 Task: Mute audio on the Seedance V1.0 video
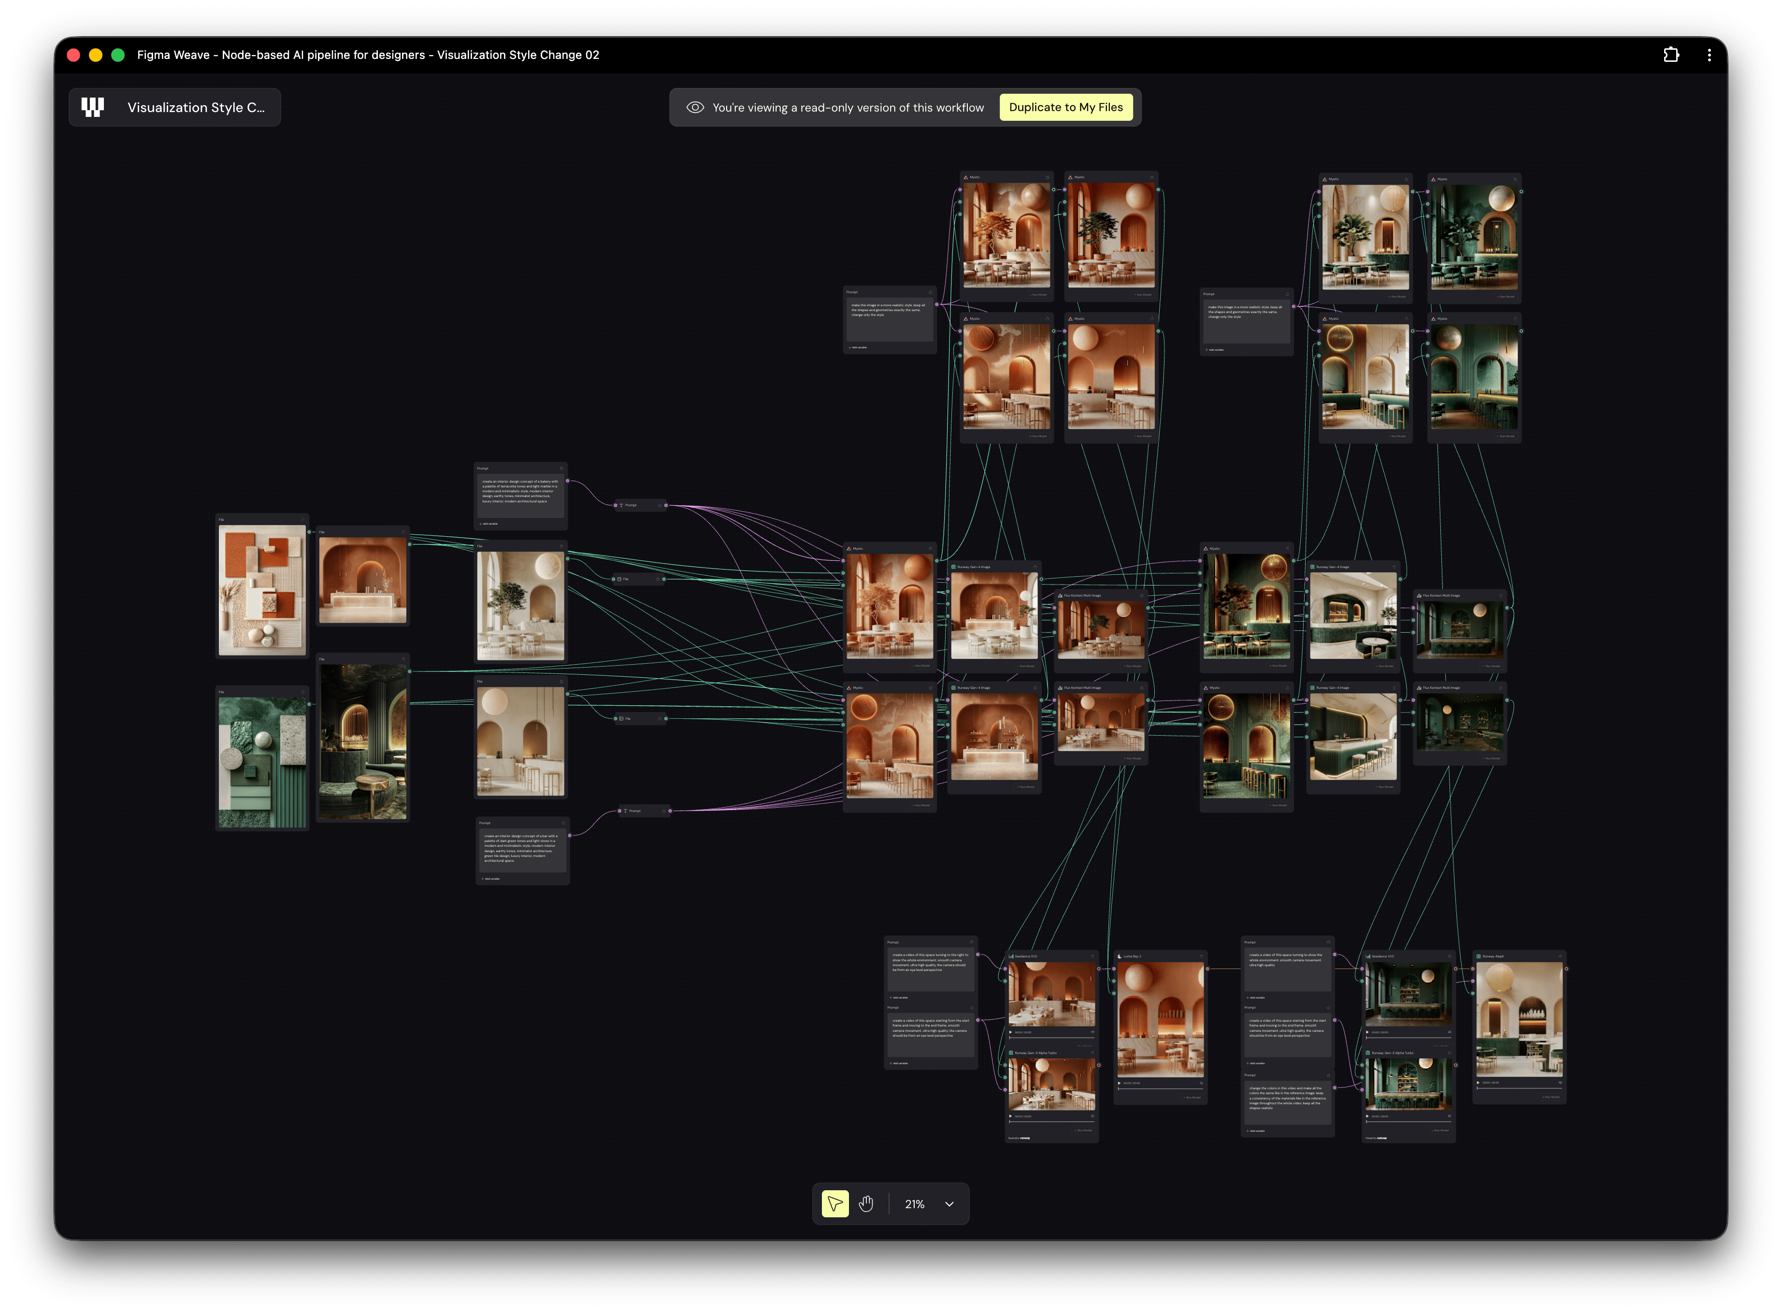(x=1093, y=1032)
